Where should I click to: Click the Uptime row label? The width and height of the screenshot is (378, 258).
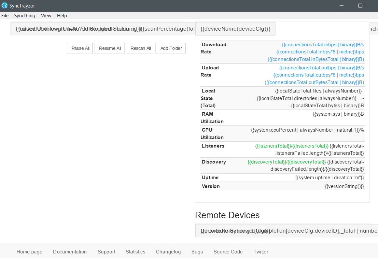click(x=210, y=178)
